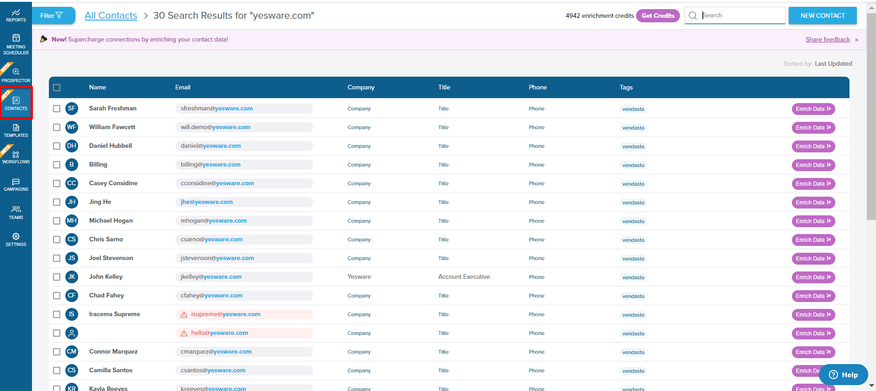Open the Share feedback link

828,40
